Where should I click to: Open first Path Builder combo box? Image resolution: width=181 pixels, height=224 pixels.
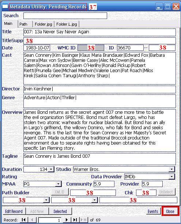tap(46, 200)
